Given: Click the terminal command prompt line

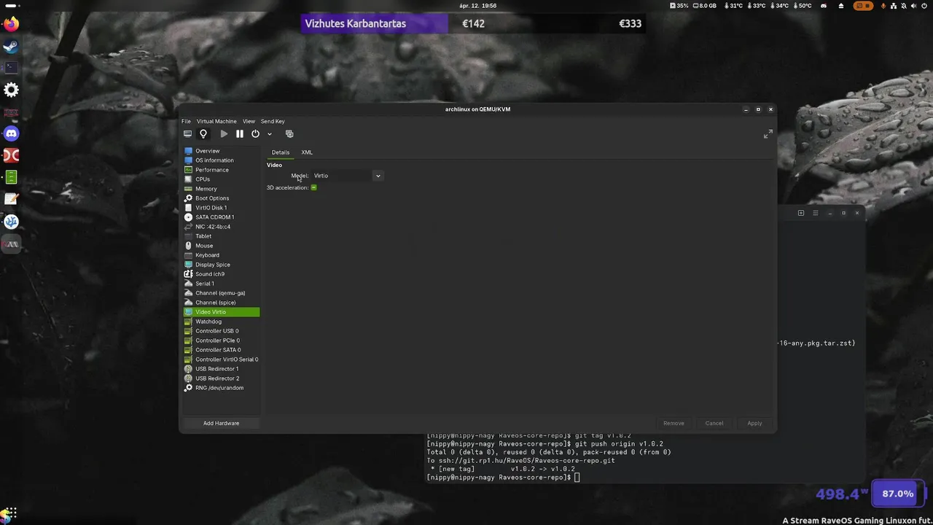Looking at the screenshot, I should click(x=503, y=478).
